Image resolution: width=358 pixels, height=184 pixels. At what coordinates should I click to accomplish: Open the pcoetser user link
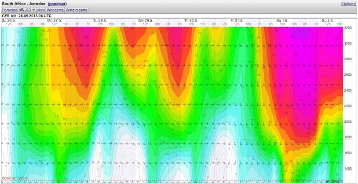click(x=57, y=4)
